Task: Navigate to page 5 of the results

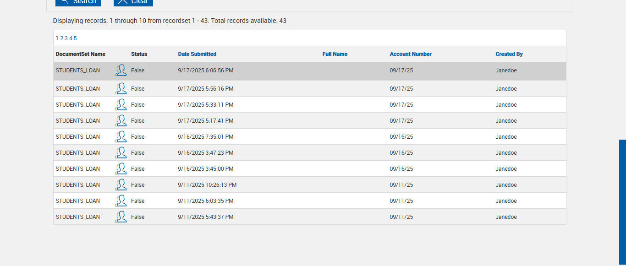Action: click(x=75, y=38)
